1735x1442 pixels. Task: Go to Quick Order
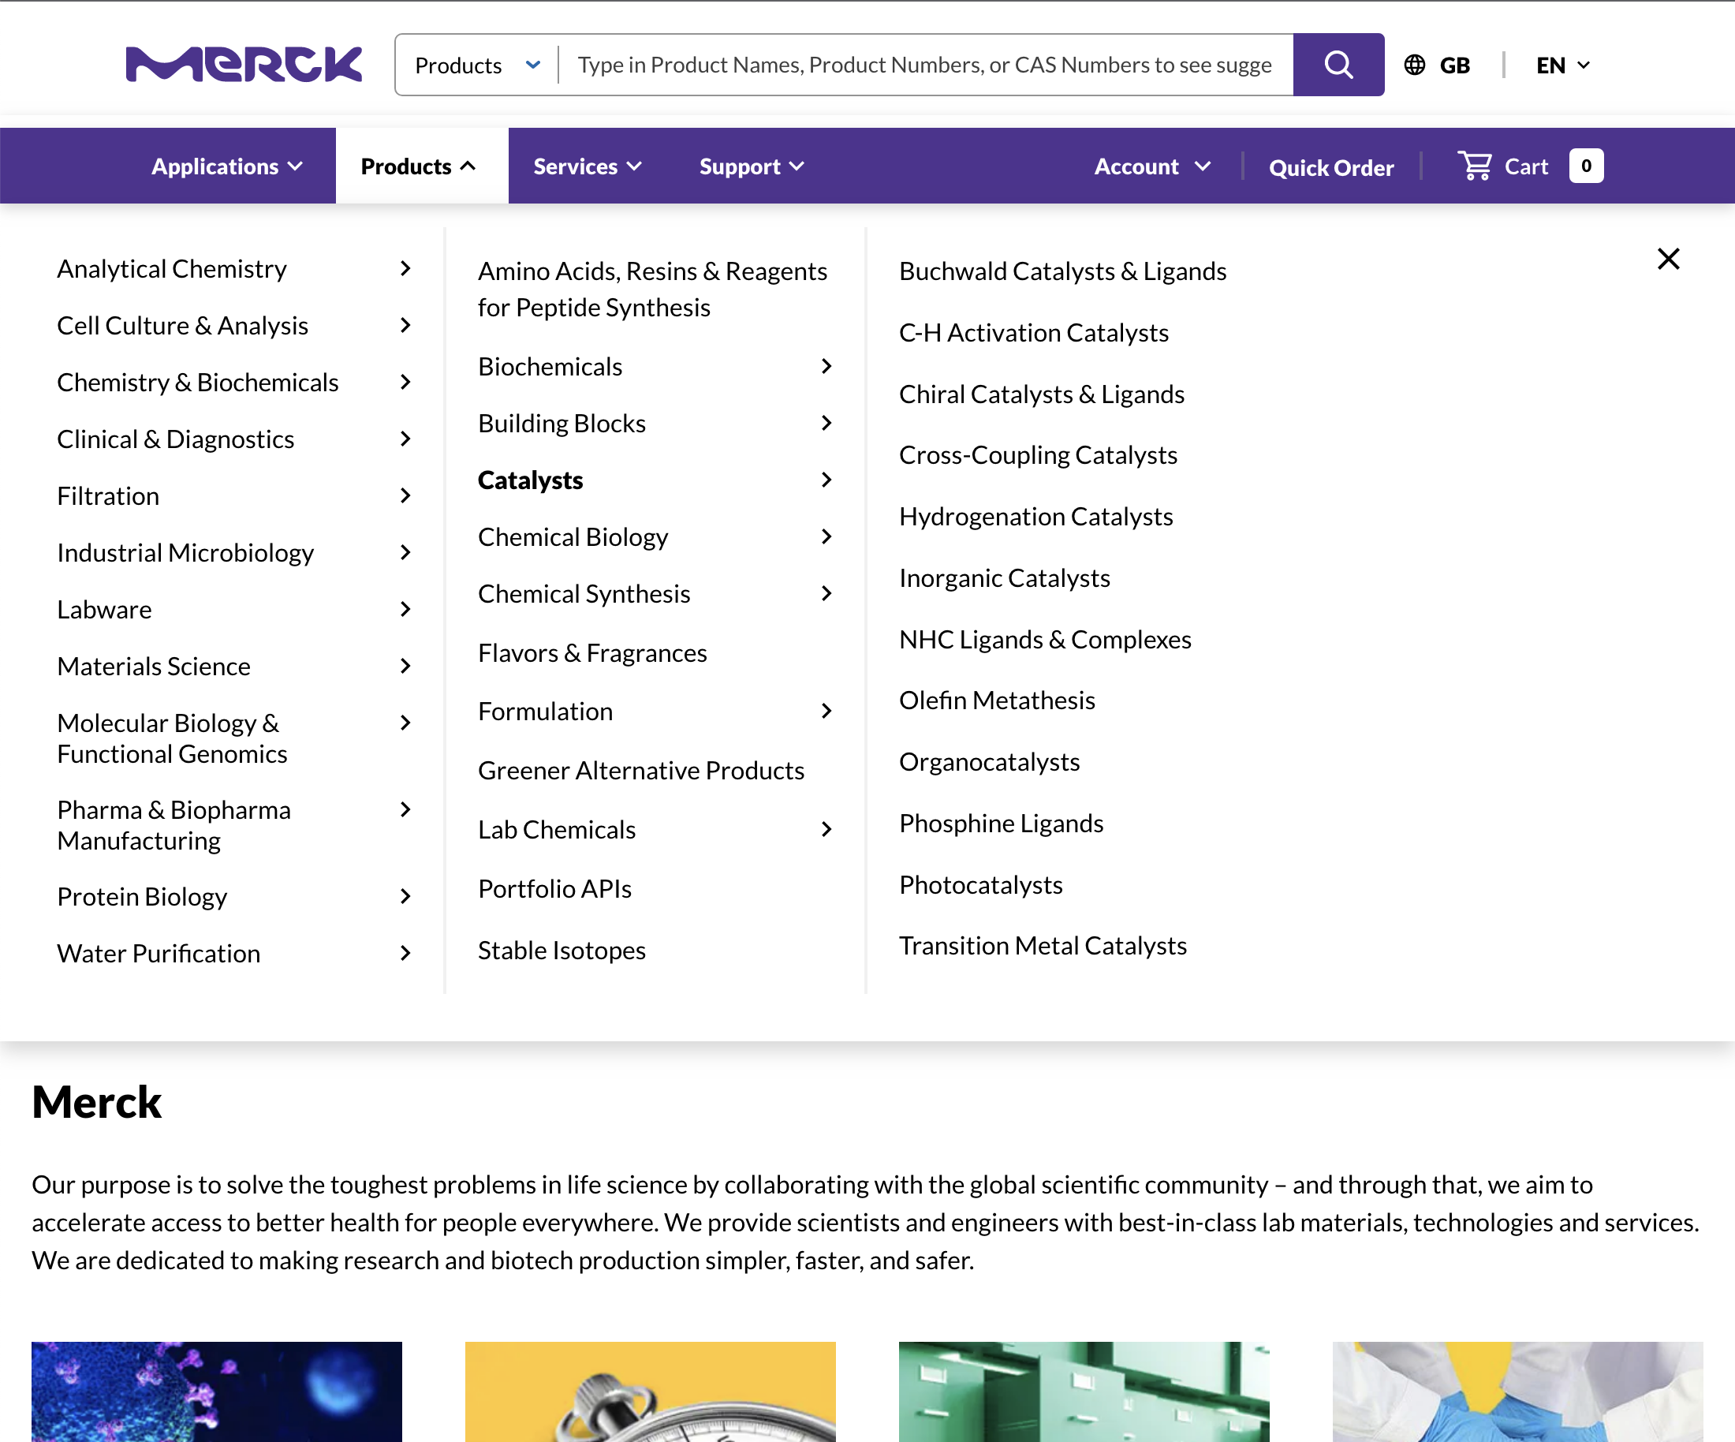[1331, 166]
